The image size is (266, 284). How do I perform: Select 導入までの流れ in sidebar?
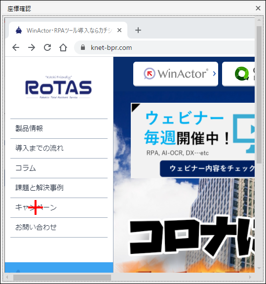(59, 148)
